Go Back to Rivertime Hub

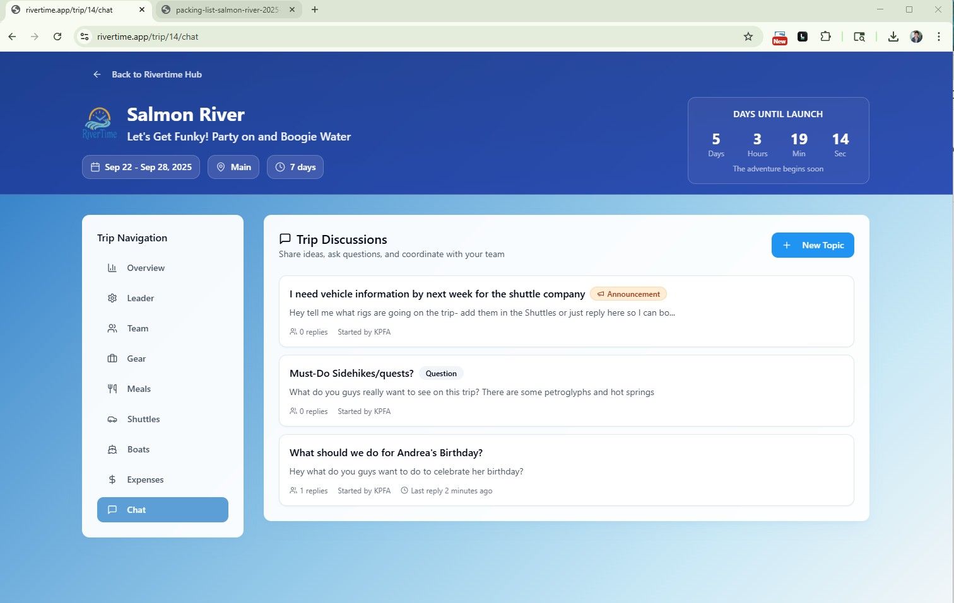click(x=156, y=74)
